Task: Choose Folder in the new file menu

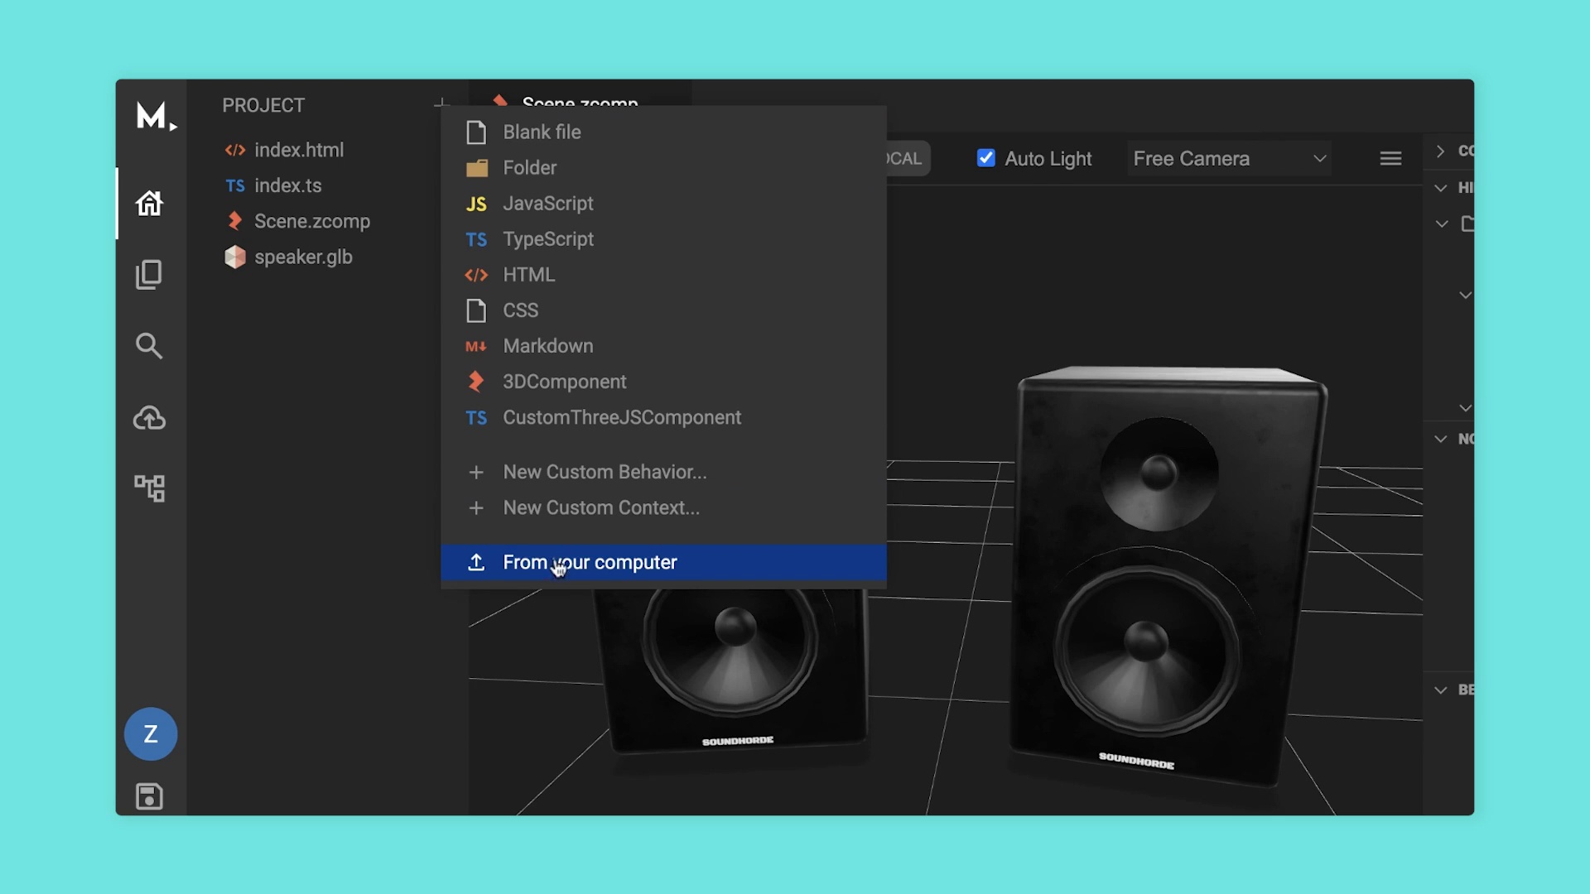Action: [x=663, y=167]
